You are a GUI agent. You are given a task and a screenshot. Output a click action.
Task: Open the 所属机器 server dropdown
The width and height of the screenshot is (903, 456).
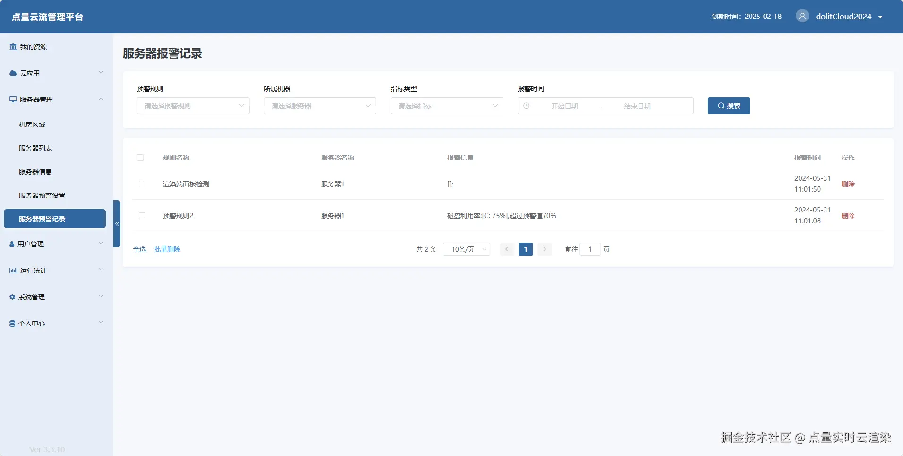320,106
